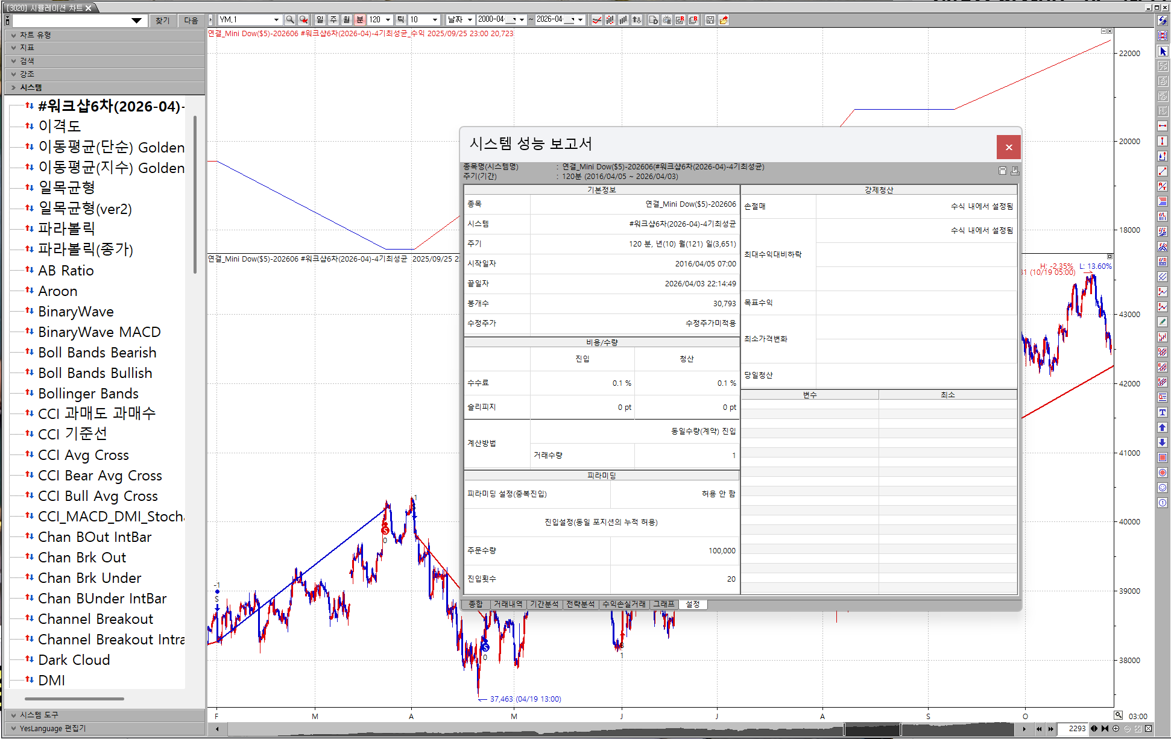
Task: Click the symbol search magnifier icon
Action: pos(290,20)
